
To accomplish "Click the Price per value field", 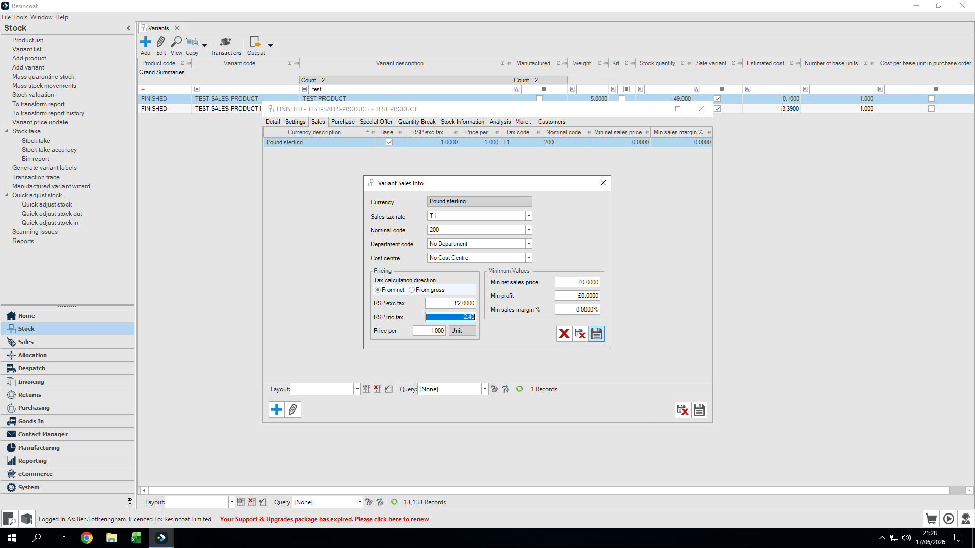I will [430, 331].
